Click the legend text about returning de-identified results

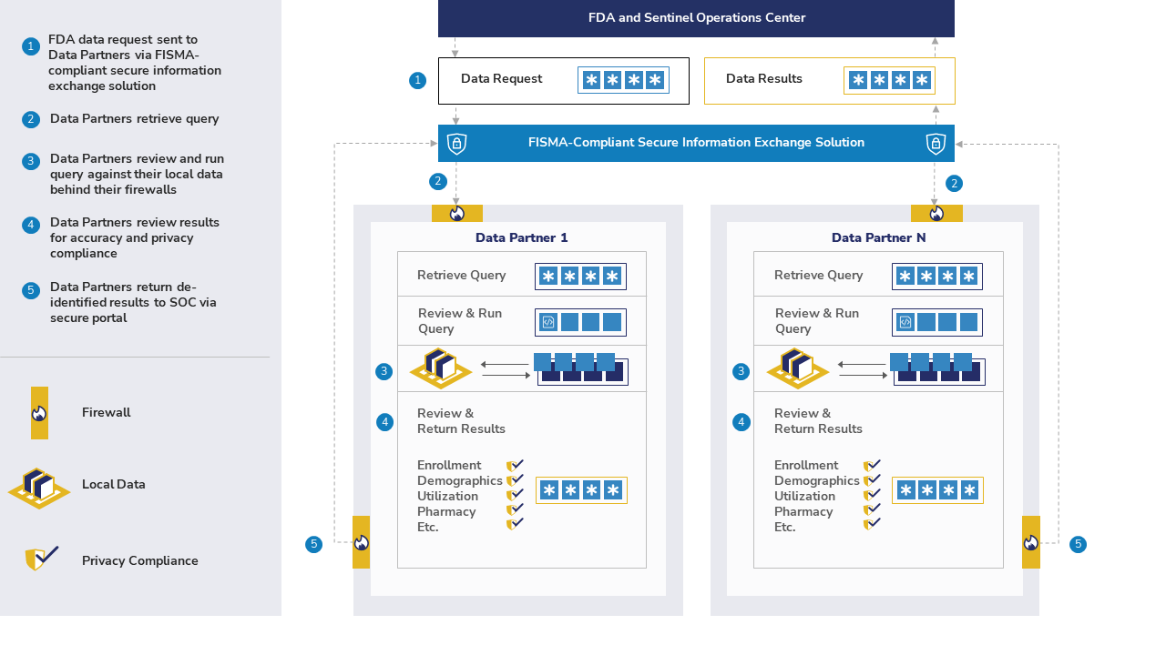133,302
